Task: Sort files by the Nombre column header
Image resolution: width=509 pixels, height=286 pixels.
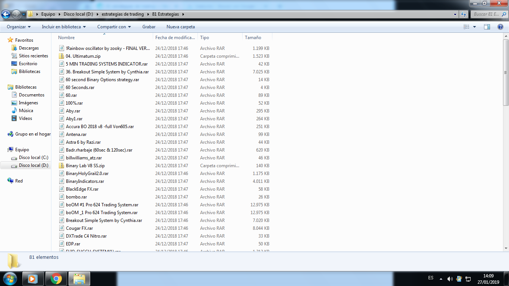Action: (105, 38)
